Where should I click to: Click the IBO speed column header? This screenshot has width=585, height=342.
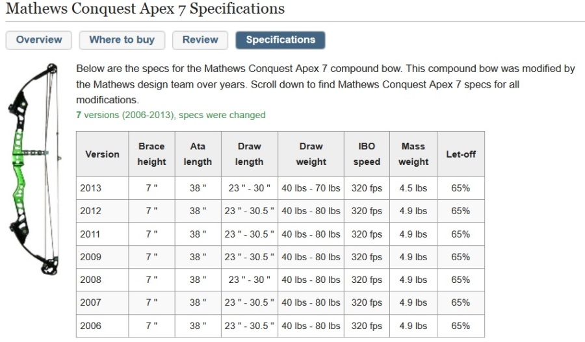pos(367,154)
